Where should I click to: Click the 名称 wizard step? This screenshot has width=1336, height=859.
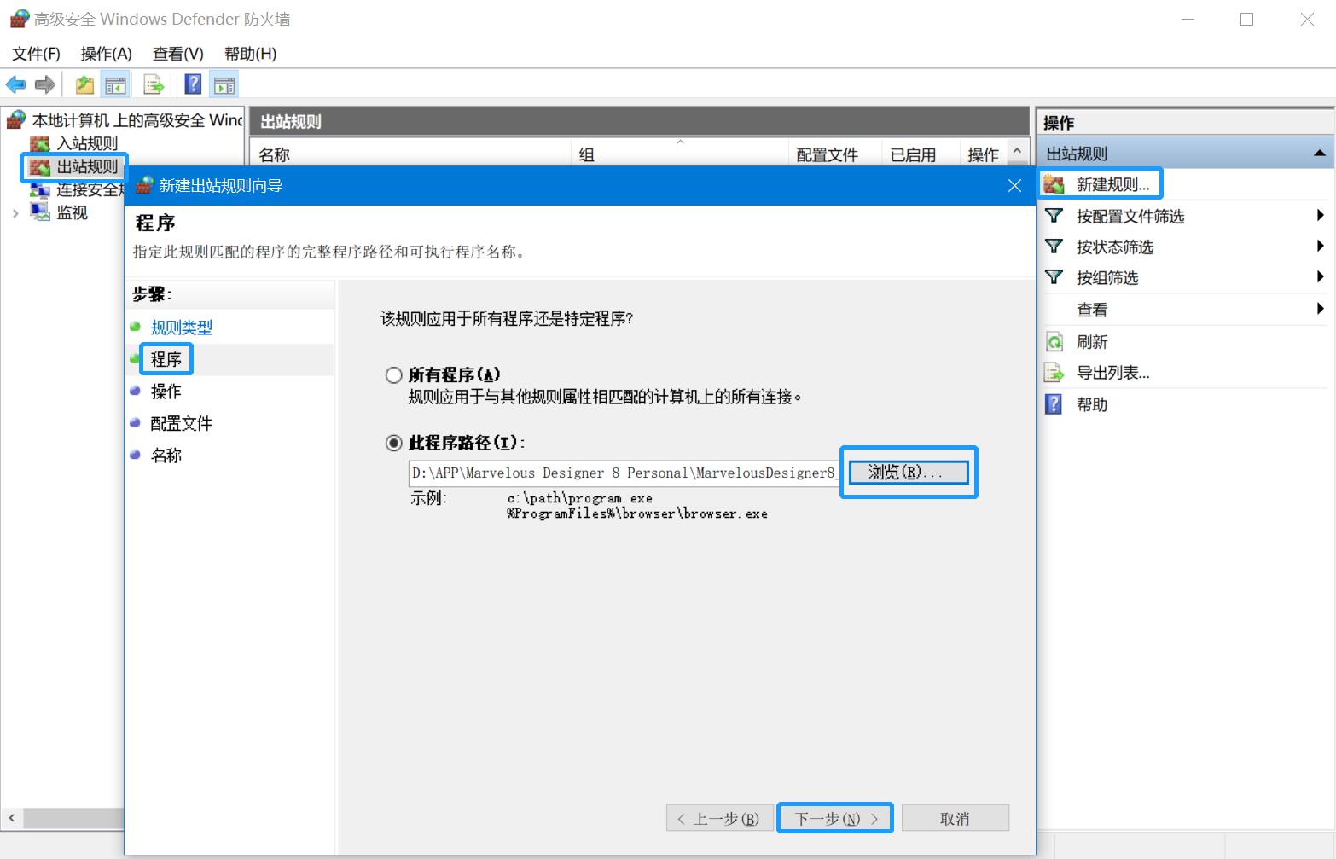coord(166,455)
